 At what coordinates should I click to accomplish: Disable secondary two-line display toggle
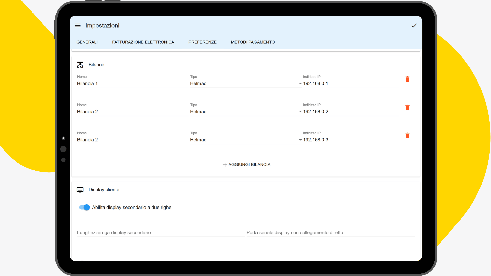pyautogui.click(x=84, y=207)
